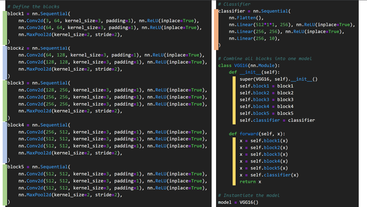Click the 'x = self.block3(x)' line

(264, 154)
